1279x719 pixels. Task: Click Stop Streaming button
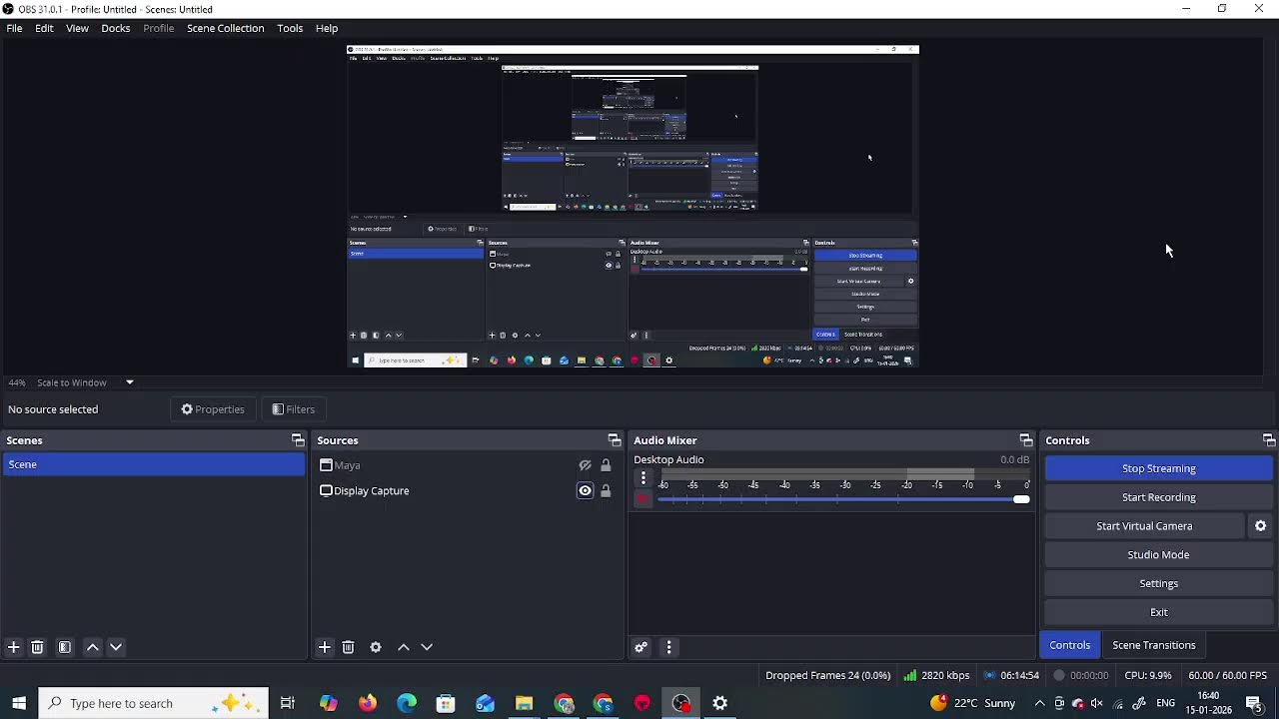[1159, 468]
